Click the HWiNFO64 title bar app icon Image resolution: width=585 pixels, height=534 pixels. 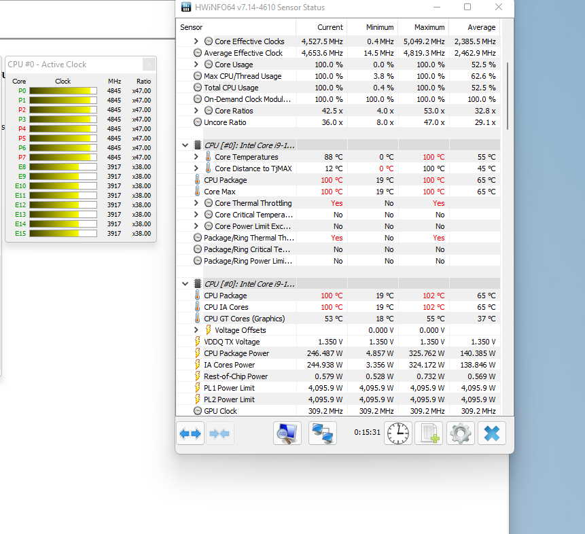pyautogui.click(x=185, y=7)
